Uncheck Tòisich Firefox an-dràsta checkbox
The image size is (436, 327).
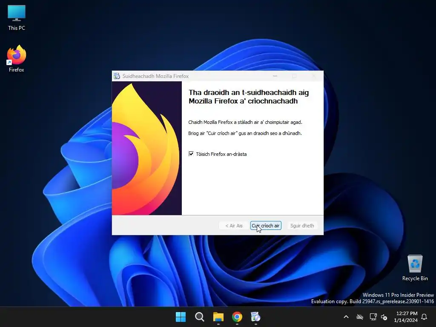pyautogui.click(x=191, y=154)
